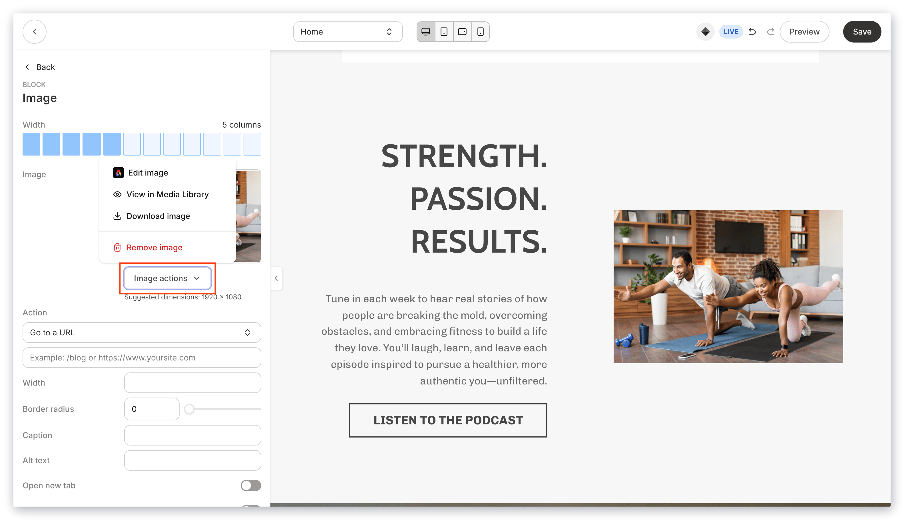Open the page Preview

pyautogui.click(x=804, y=31)
